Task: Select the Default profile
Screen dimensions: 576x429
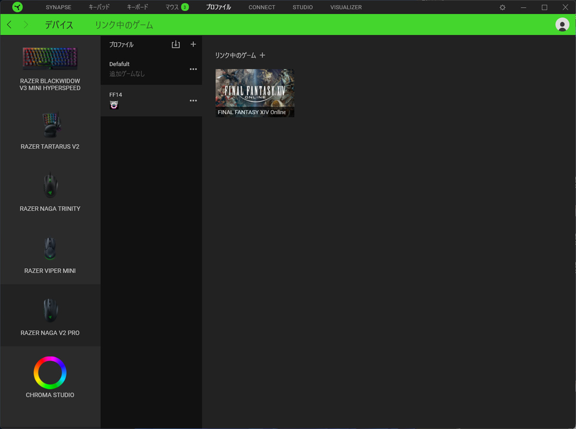Action: [x=151, y=69]
